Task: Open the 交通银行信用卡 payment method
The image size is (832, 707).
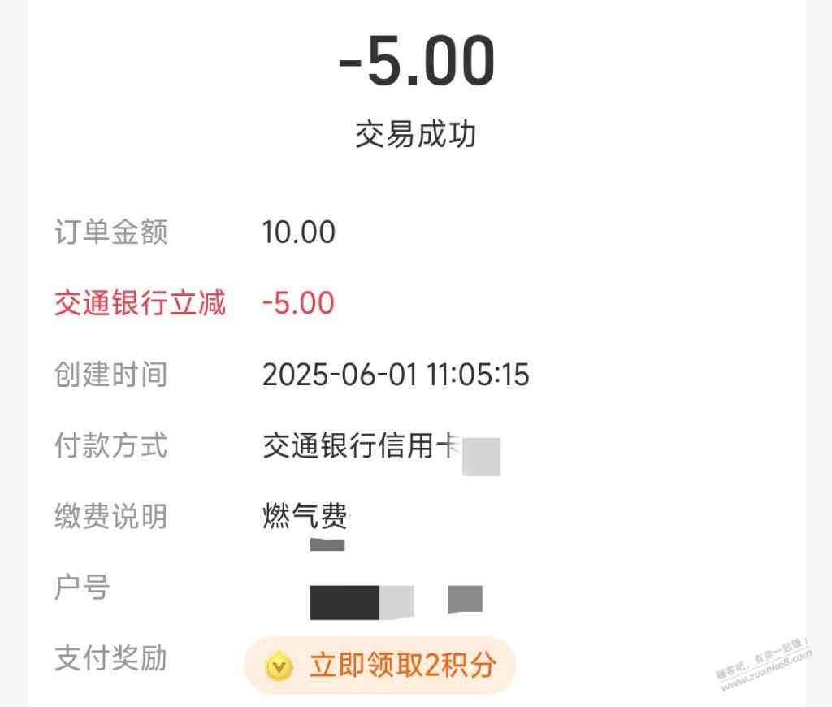Action: click(362, 445)
